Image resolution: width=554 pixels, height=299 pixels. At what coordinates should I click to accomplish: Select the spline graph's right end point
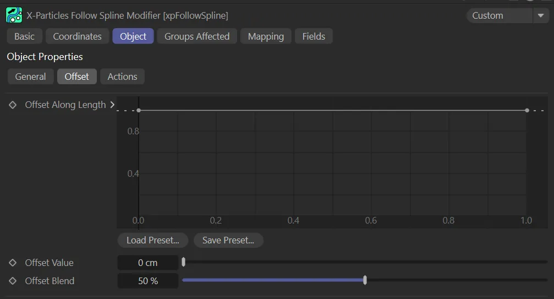pyautogui.click(x=527, y=110)
